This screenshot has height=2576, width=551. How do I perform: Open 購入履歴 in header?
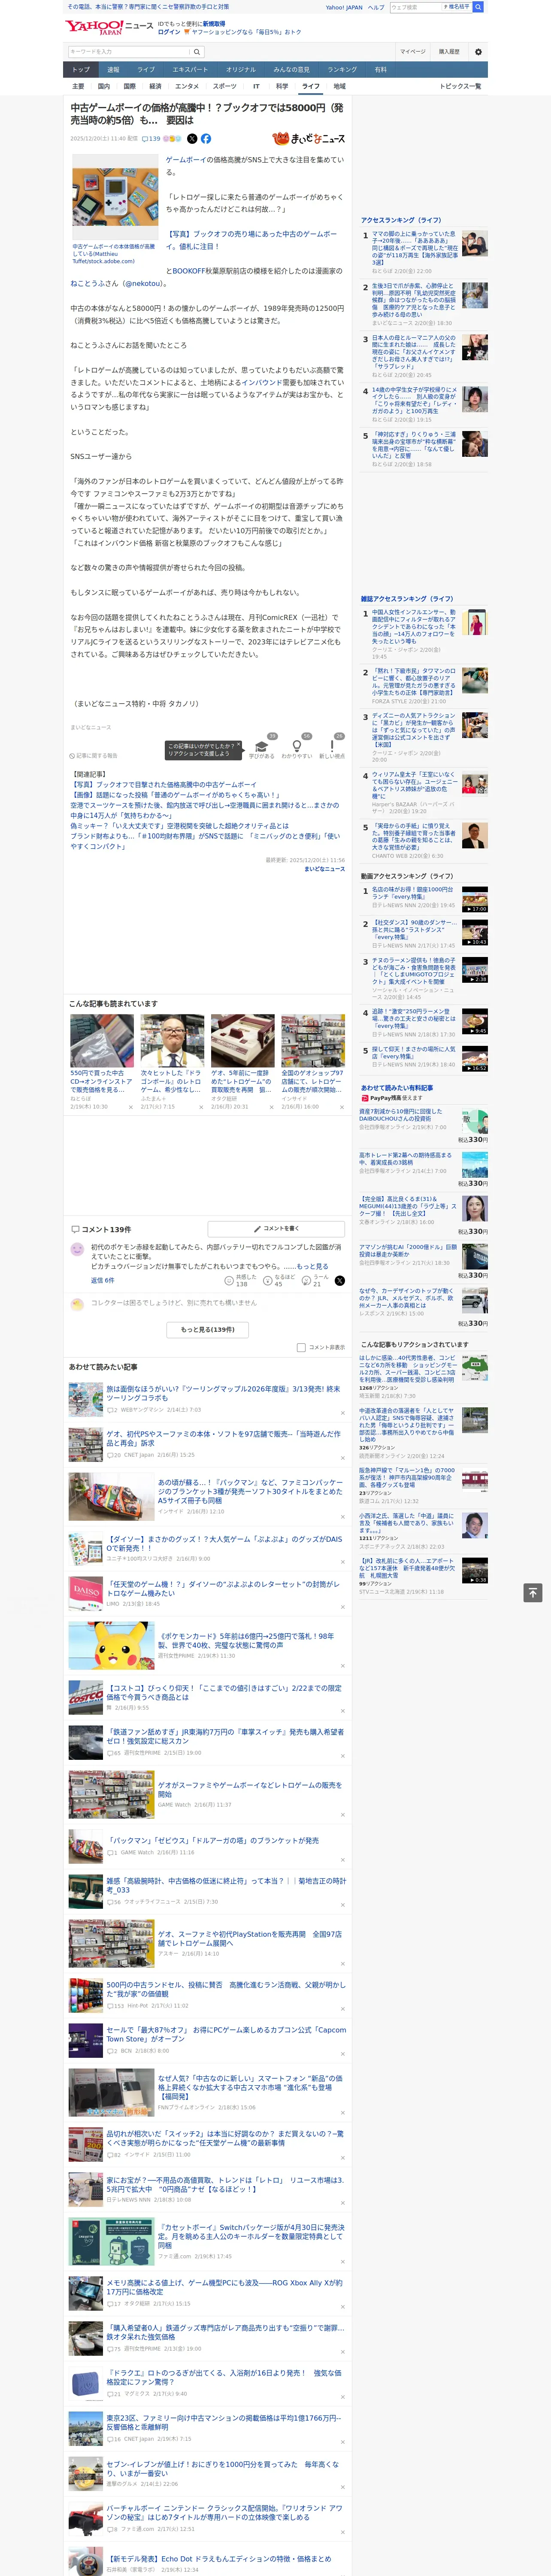(449, 52)
